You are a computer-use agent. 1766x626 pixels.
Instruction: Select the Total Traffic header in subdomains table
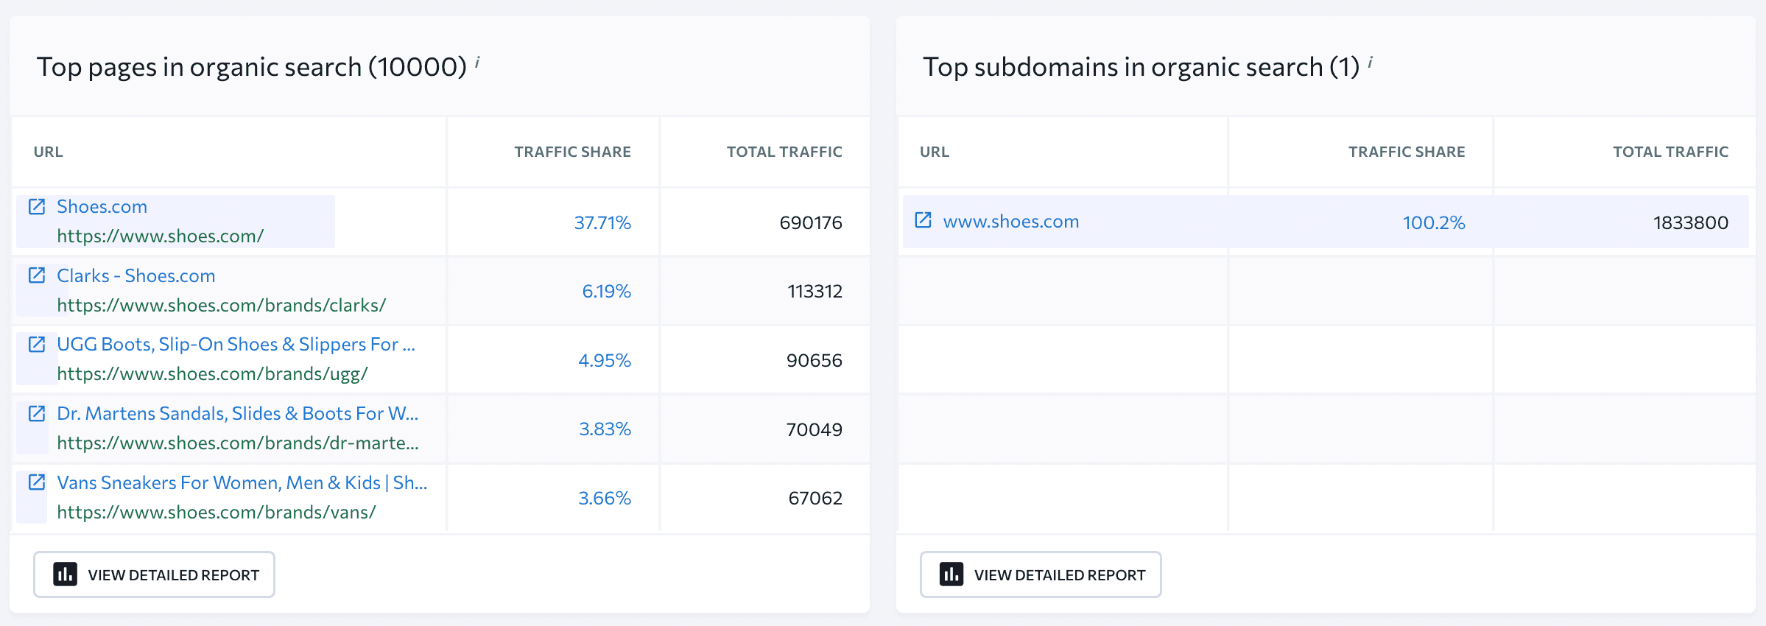[x=1671, y=152]
